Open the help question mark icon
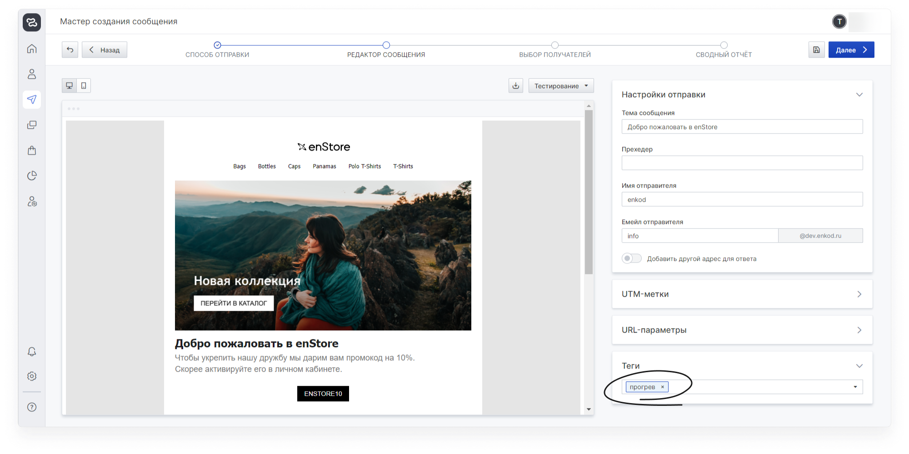 click(32, 407)
